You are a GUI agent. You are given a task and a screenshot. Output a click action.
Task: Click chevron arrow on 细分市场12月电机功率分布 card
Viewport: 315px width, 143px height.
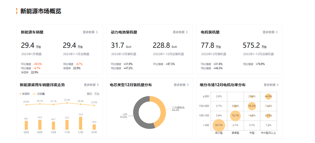278,85
